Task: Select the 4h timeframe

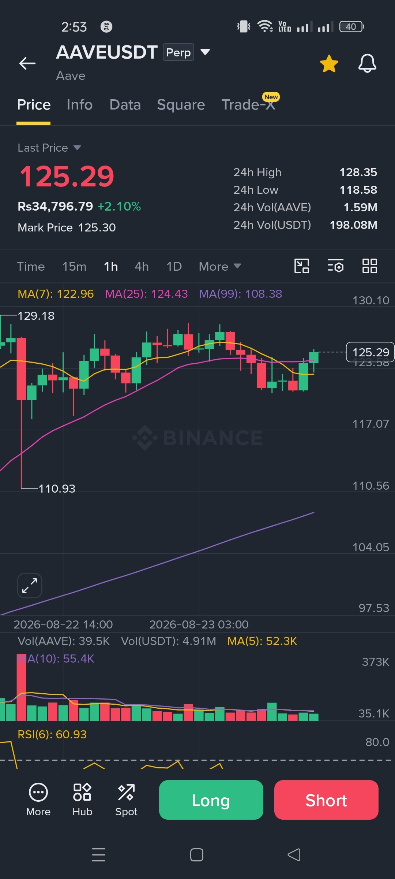Action: [x=142, y=266]
